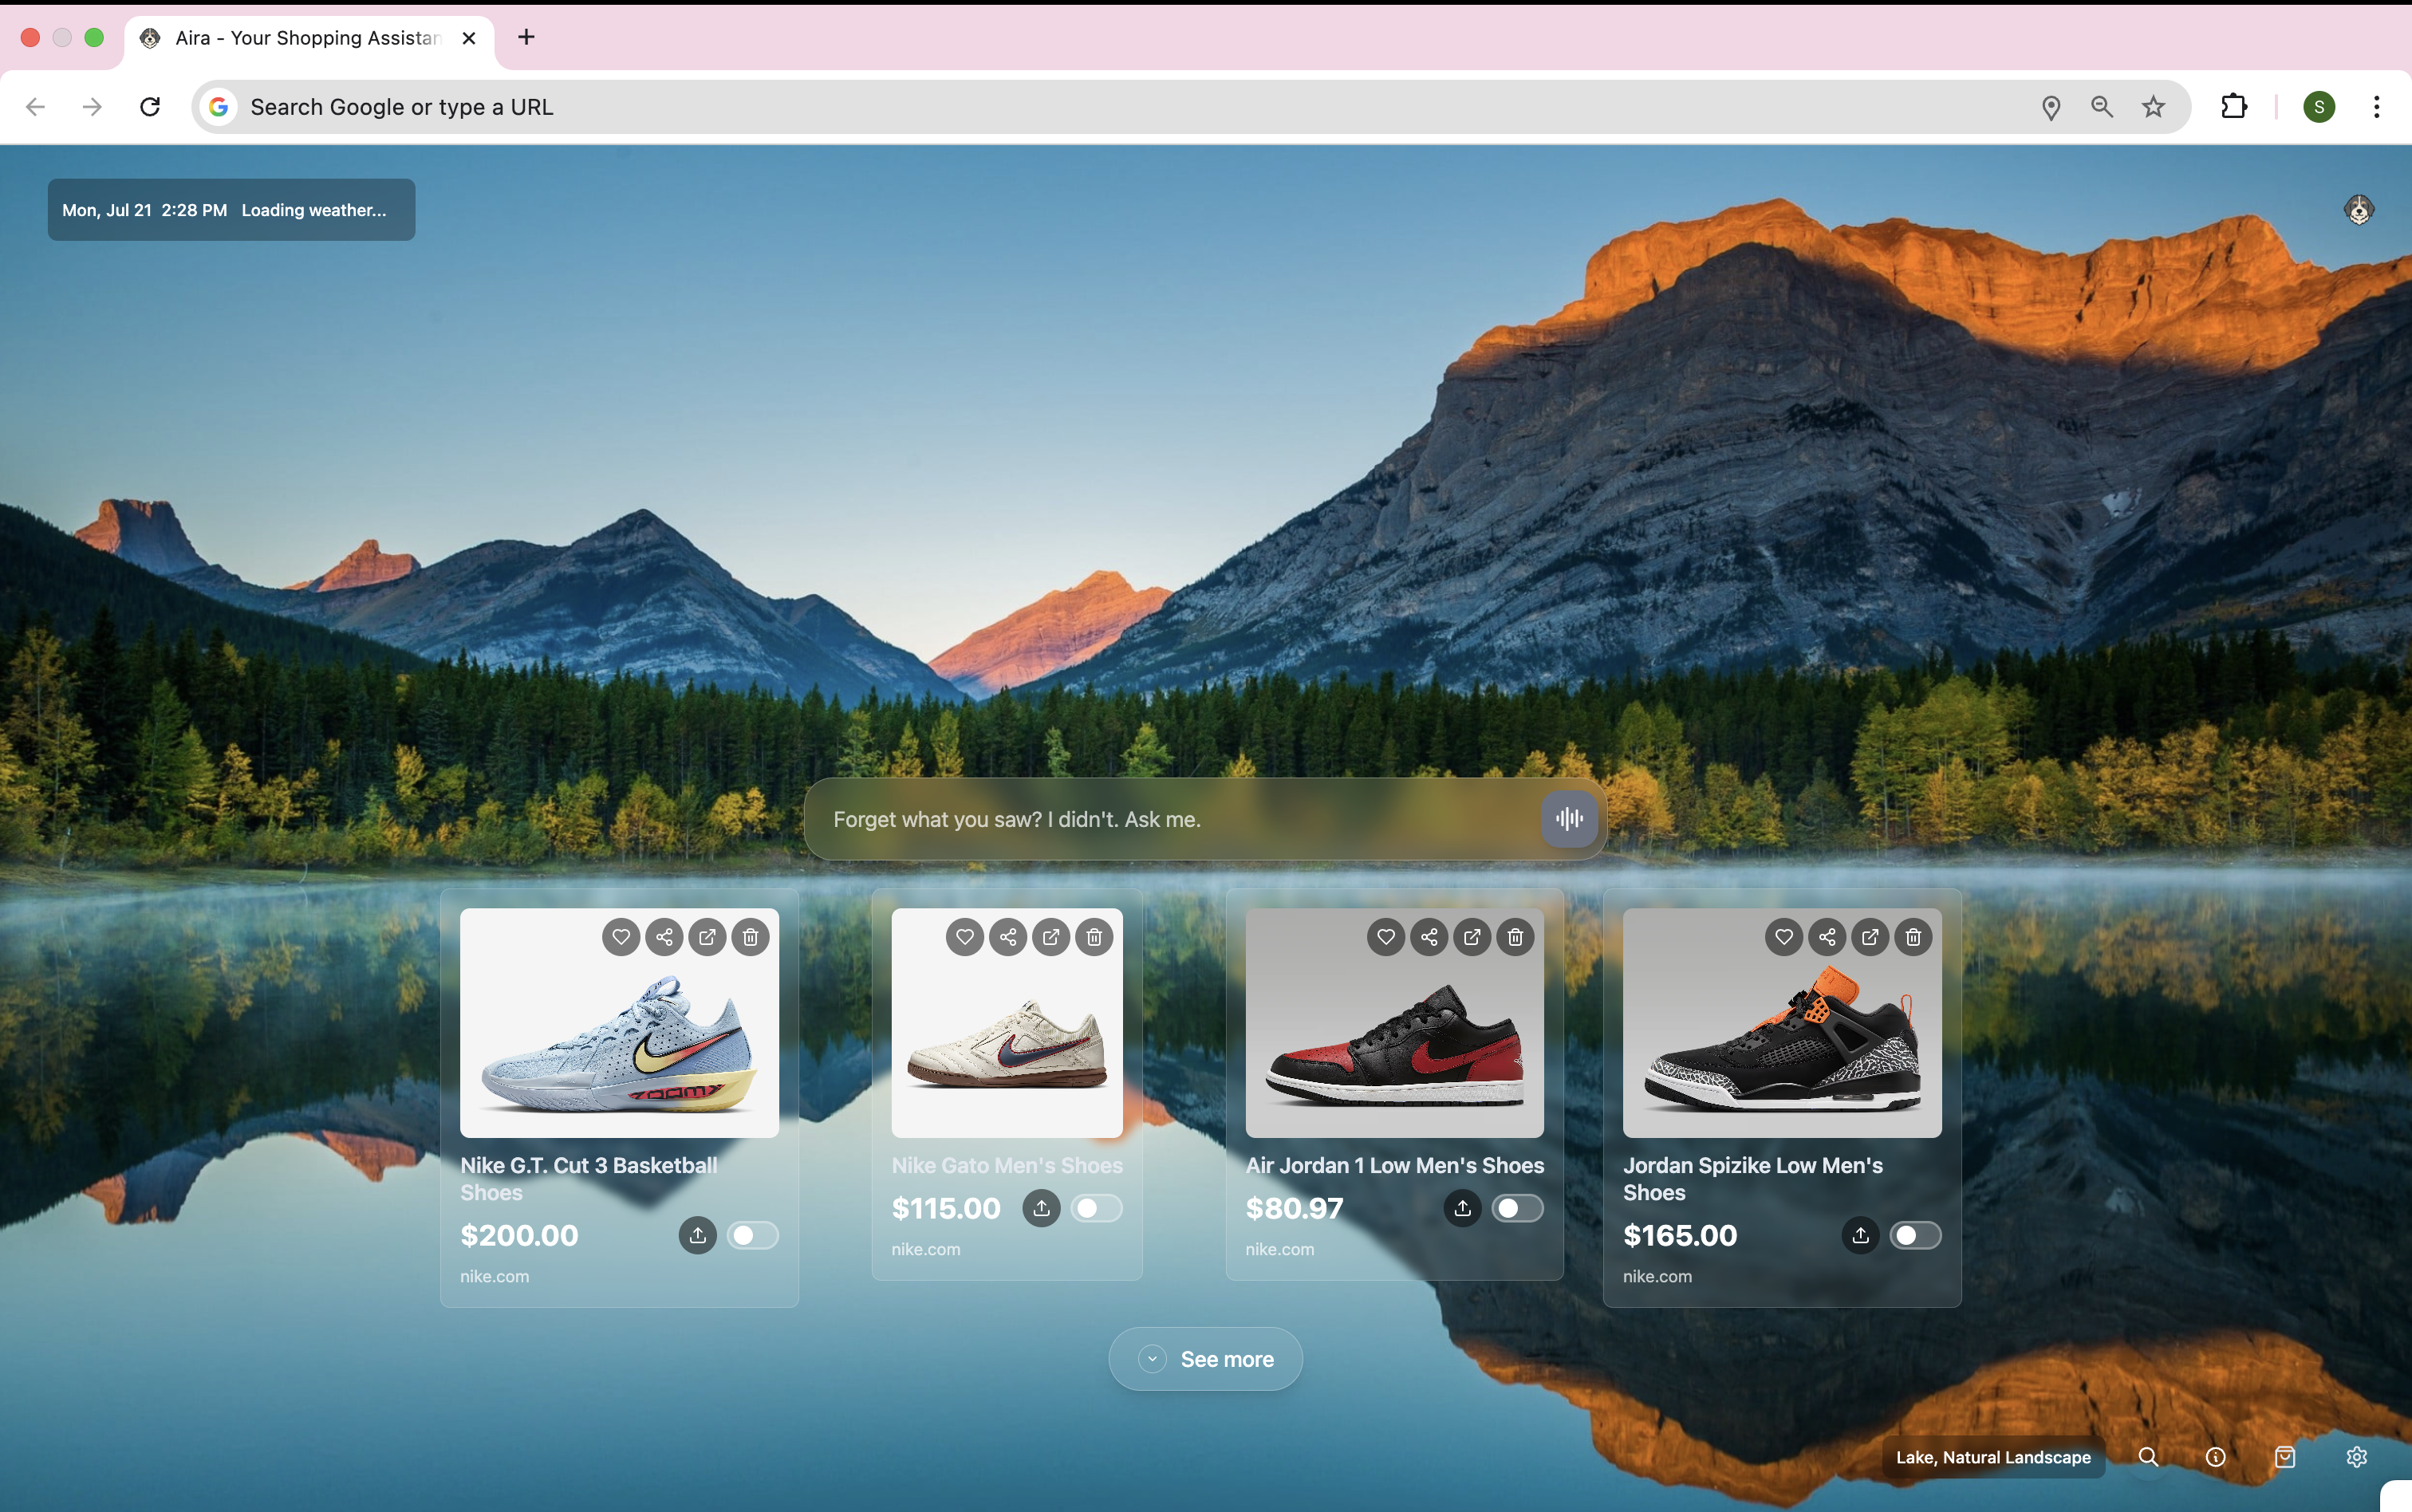This screenshot has height=1512, width=2412.
Task: Open a new browser tab
Action: [x=526, y=38]
